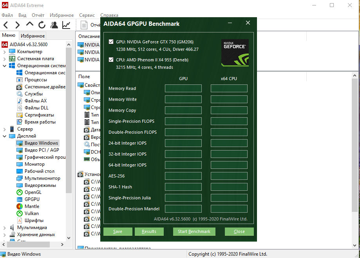The image size is (360, 258).
Task: Click the x64 CPU AES-256 result field
Action: [x=229, y=176]
